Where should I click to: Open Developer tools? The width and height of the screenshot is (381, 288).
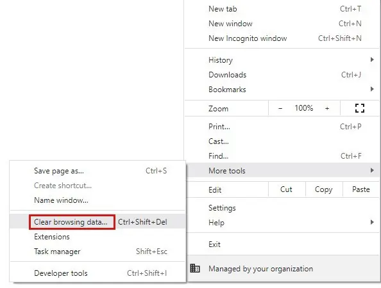pyautogui.click(x=97, y=273)
